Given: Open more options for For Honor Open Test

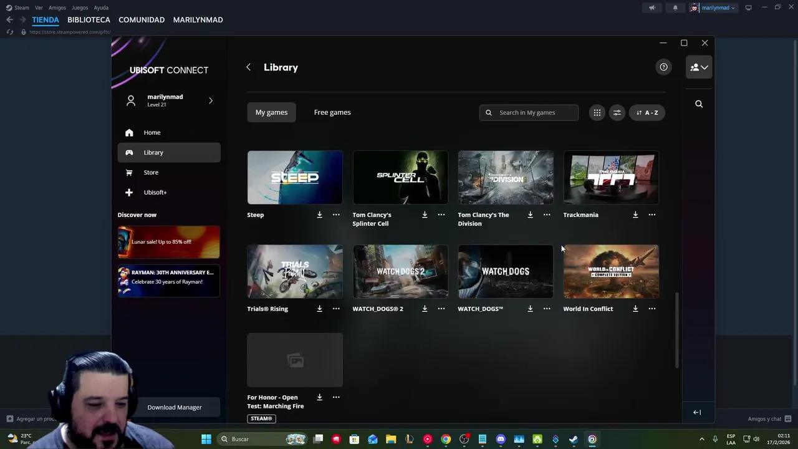Looking at the screenshot, I should [x=336, y=397].
